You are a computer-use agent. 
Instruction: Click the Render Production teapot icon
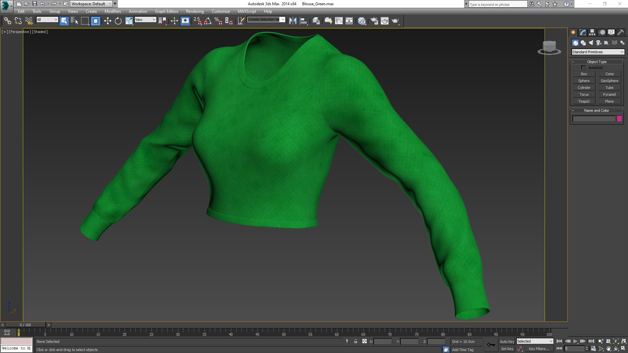(395, 21)
